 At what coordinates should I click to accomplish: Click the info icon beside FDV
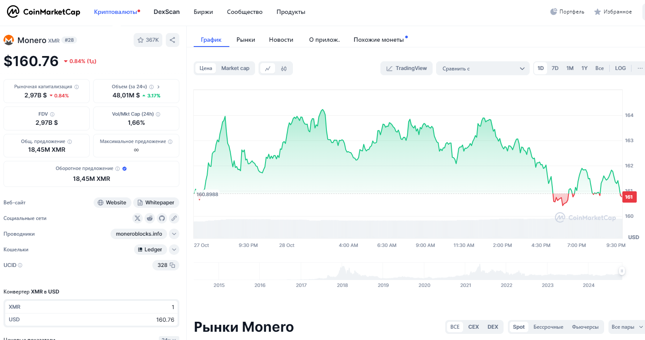click(52, 114)
